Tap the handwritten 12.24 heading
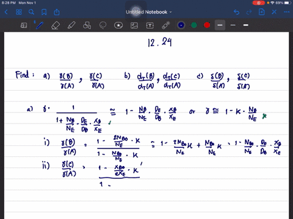The height and width of the screenshot is (219, 293). click(x=160, y=43)
